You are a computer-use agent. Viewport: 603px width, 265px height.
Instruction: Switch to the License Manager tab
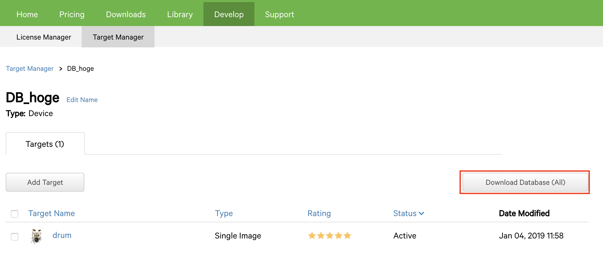[44, 37]
